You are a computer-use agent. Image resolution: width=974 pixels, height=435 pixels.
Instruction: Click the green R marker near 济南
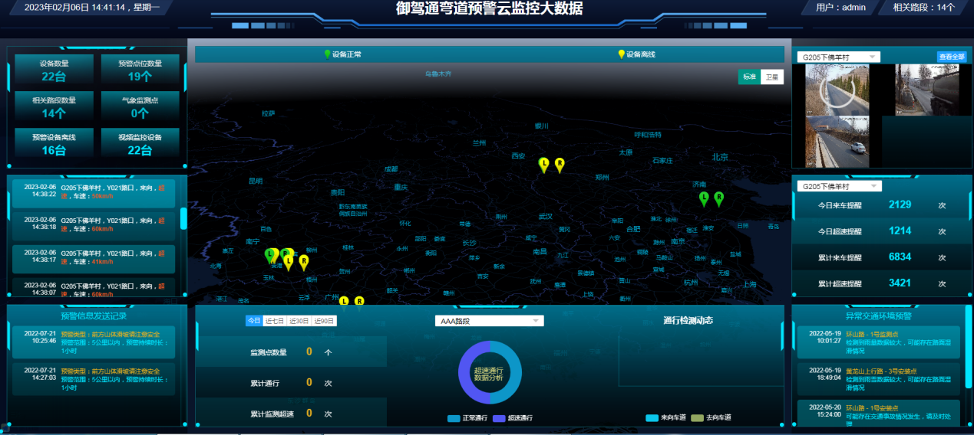pyautogui.click(x=718, y=198)
